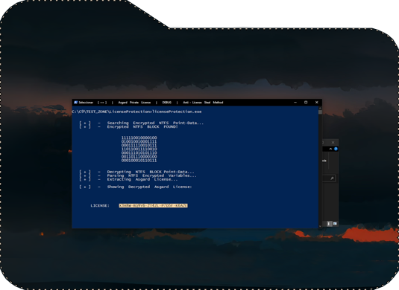Click the magnifier search icon in background window
This screenshot has width=399, height=290.
pos(332,178)
